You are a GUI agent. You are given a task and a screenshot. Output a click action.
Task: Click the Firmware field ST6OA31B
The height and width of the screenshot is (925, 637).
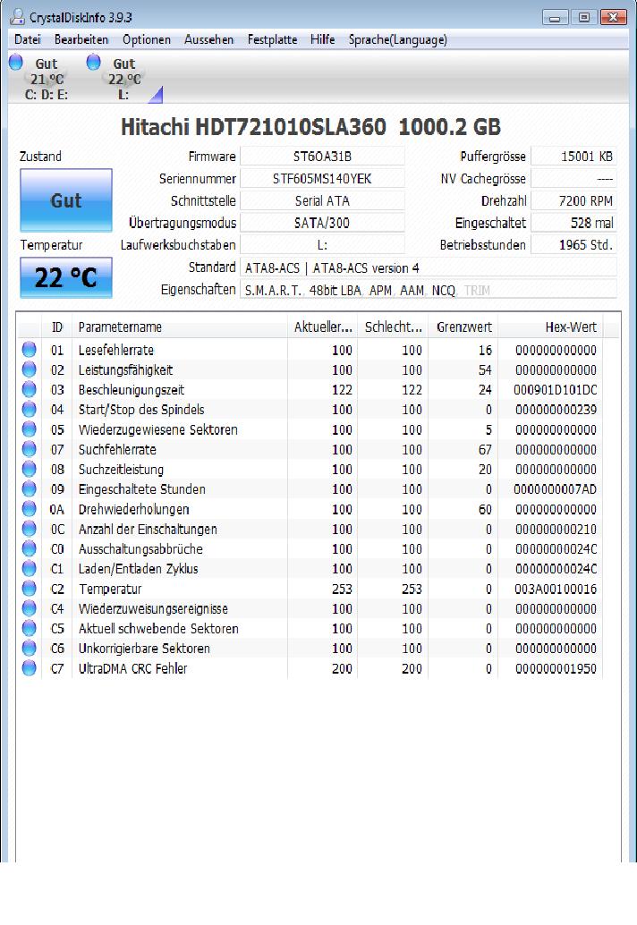point(322,157)
